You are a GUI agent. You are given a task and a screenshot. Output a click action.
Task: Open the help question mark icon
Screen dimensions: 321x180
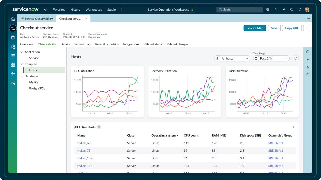coord(292,10)
